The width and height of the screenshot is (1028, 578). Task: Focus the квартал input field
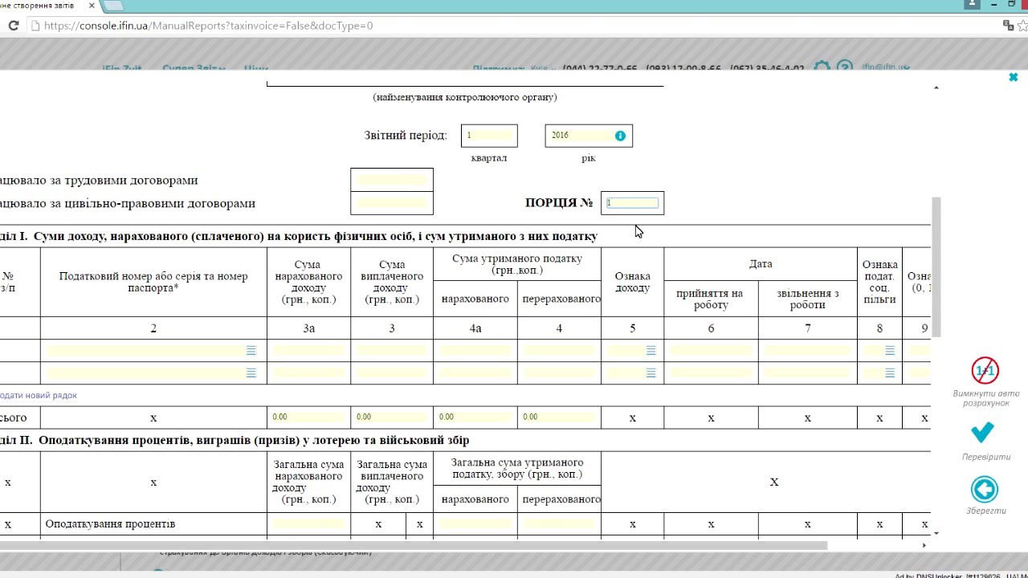[489, 136]
